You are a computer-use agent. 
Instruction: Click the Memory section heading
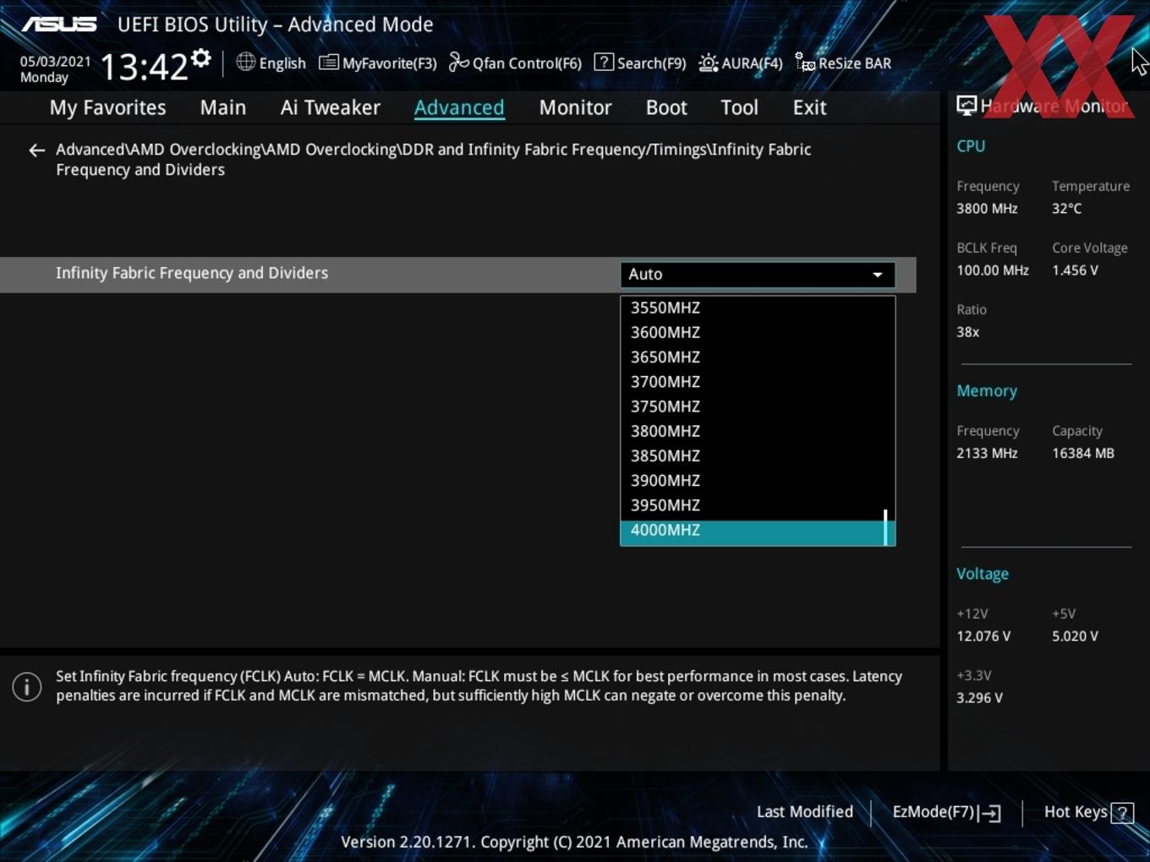pos(987,391)
